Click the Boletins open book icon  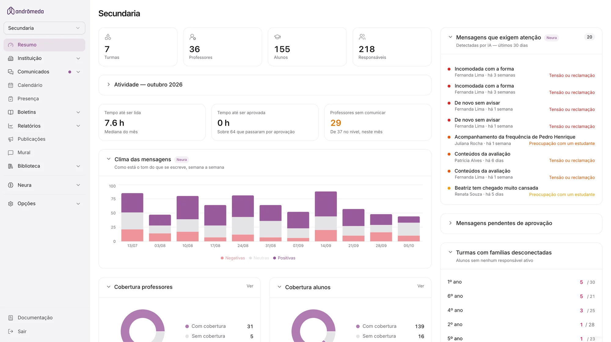pos(11,112)
